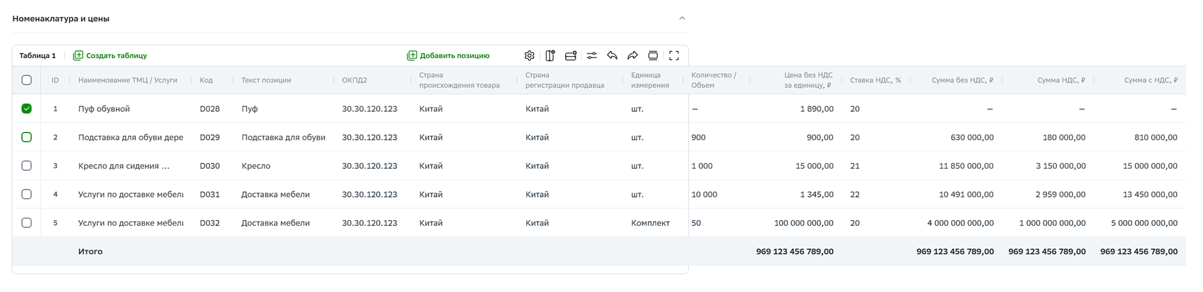Viewport: 1203px width, 292px height.
Task: Uncheck the row 1 Пуф обувной checkbox
Action: [26, 109]
